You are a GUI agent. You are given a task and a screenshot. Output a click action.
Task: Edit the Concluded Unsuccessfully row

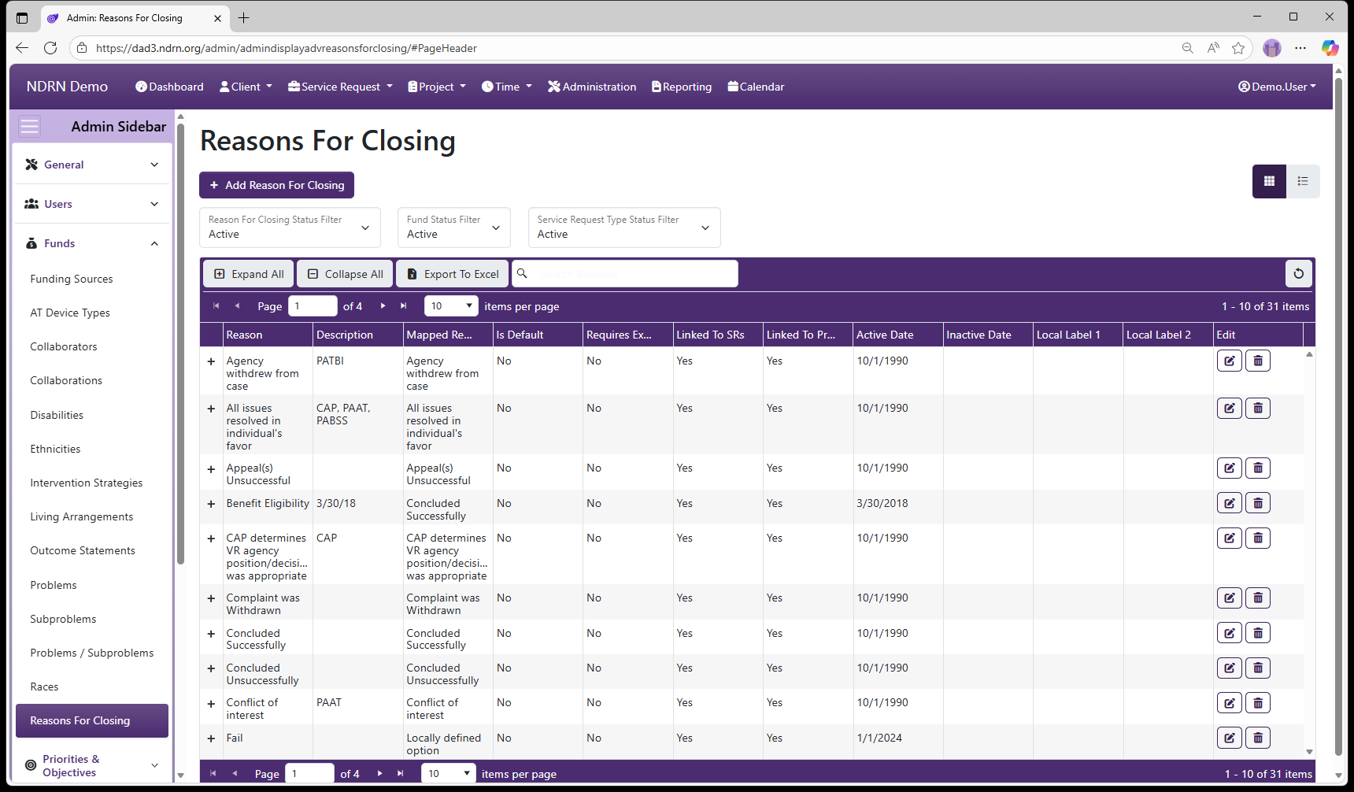tap(1229, 668)
